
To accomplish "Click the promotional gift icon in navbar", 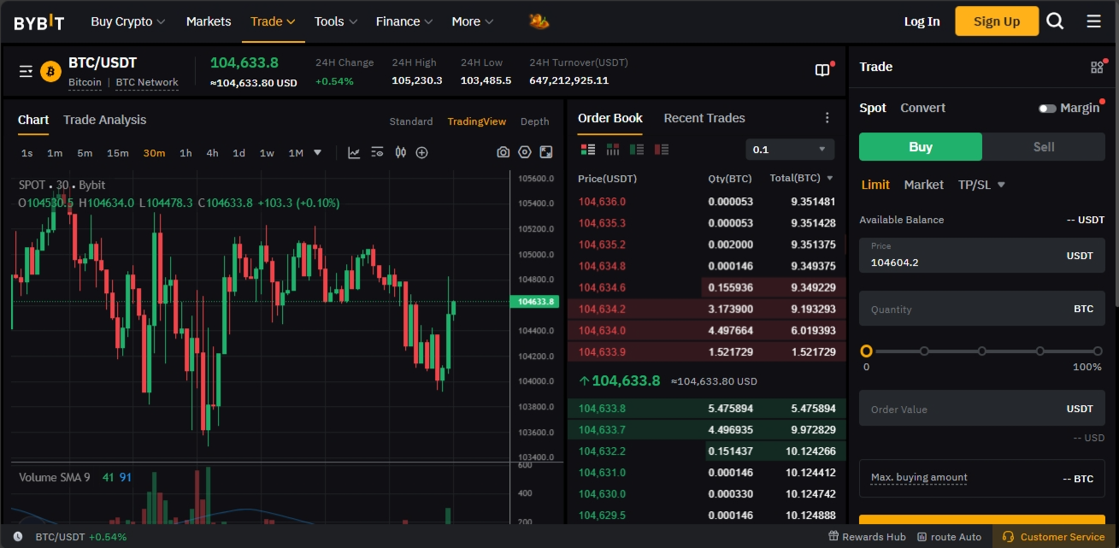I will pos(539,21).
